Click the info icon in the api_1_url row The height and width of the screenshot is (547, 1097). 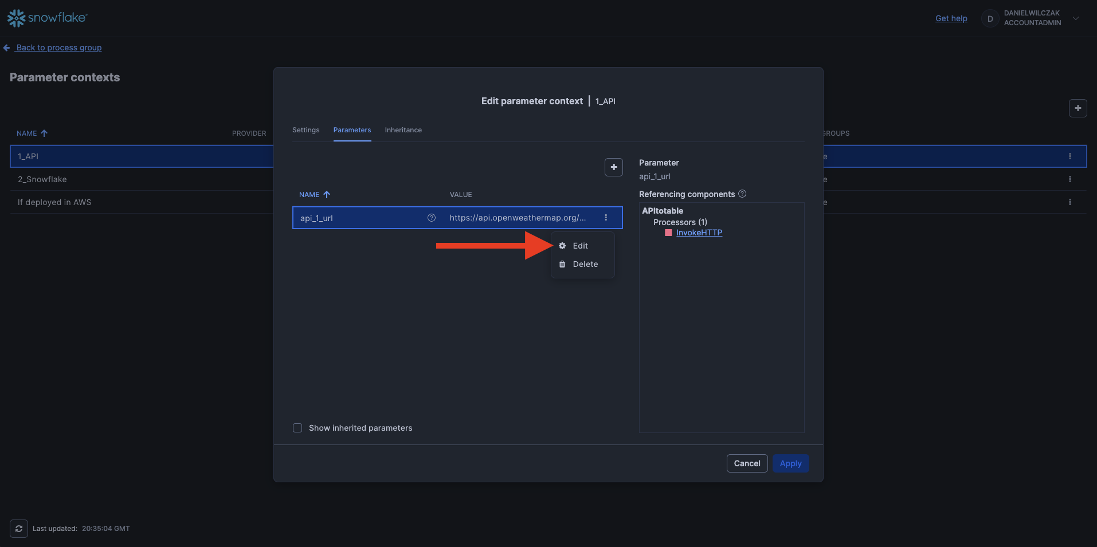432,218
